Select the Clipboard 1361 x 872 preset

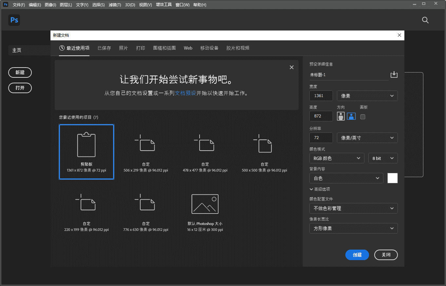(x=87, y=152)
